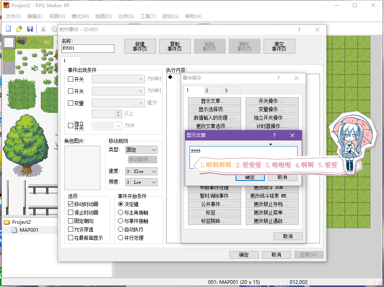Viewport: 384px width, 287px height.
Task: Check 允许穿透 option
Action: [x=70, y=229]
